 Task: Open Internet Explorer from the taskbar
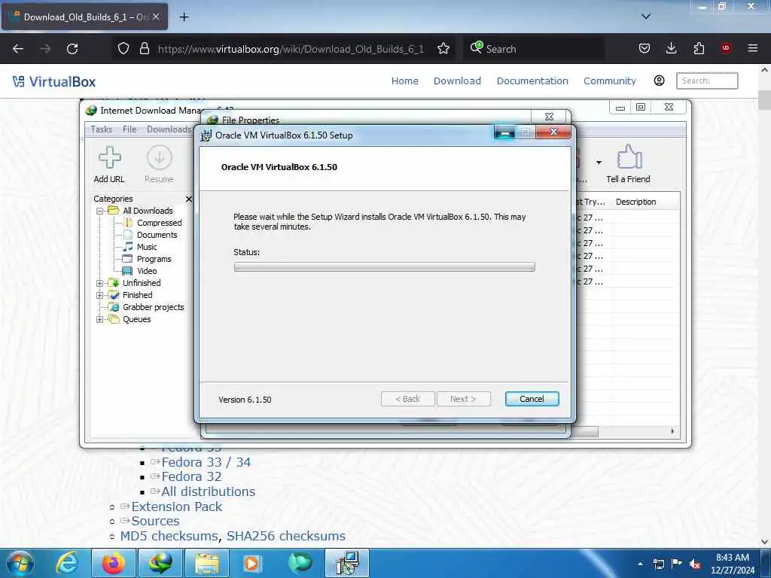[x=67, y=563]
